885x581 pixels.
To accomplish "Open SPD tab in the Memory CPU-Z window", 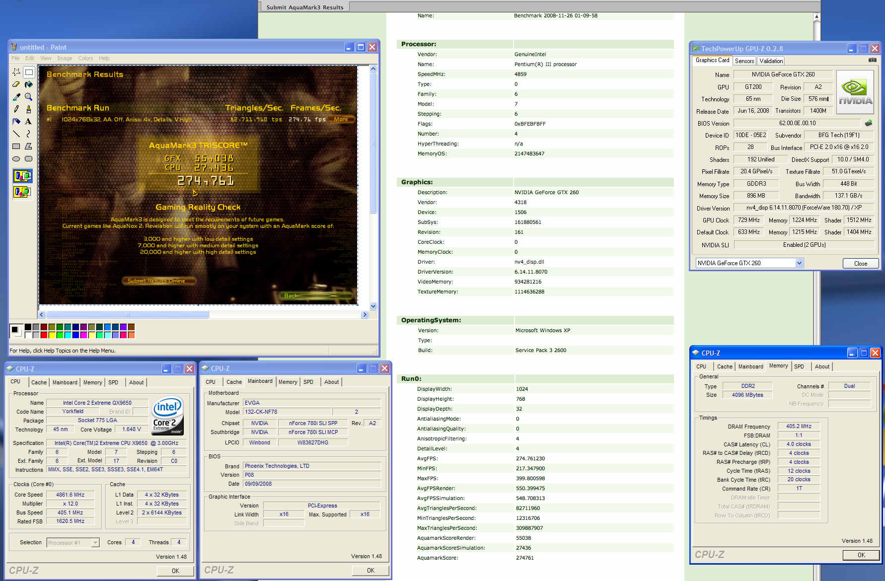I will coord(799,366).
